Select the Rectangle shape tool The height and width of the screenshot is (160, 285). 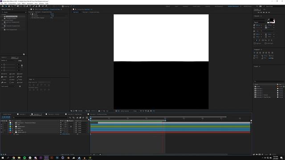[x=24, y=6]
